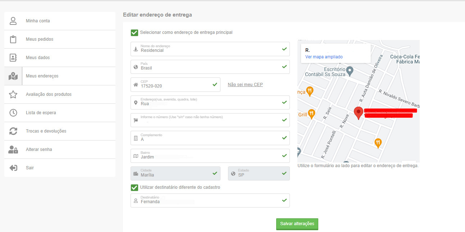Click Salvar alterações button
Viewport: 465px width, 232px height.
297,224
